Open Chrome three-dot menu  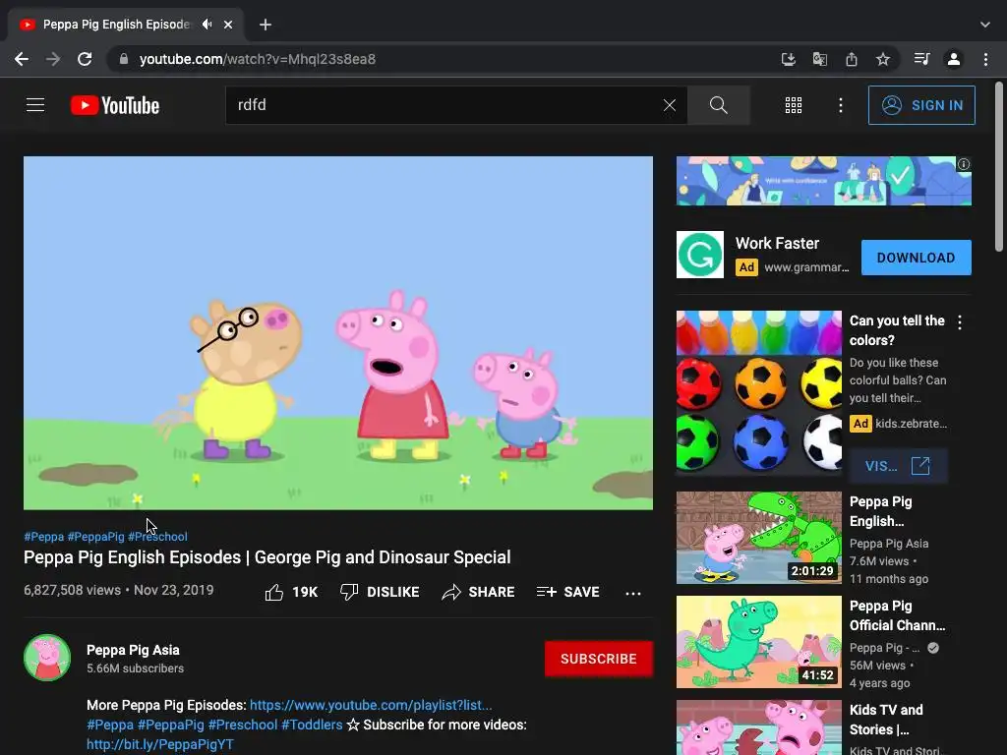coord(985,59)
